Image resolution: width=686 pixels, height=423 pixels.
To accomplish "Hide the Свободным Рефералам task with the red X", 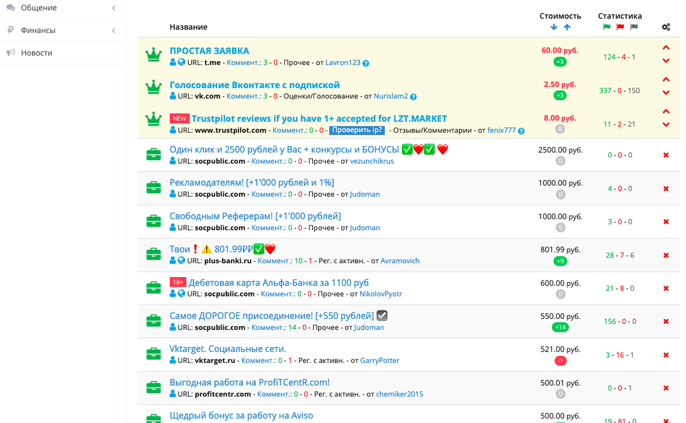I will point(666,222).
